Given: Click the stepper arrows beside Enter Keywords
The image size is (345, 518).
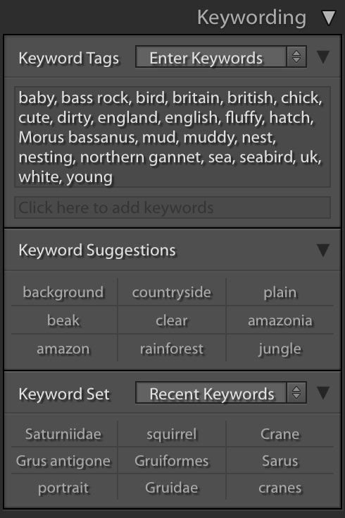Looking at the screenshot, I should (x=296, y=57).
